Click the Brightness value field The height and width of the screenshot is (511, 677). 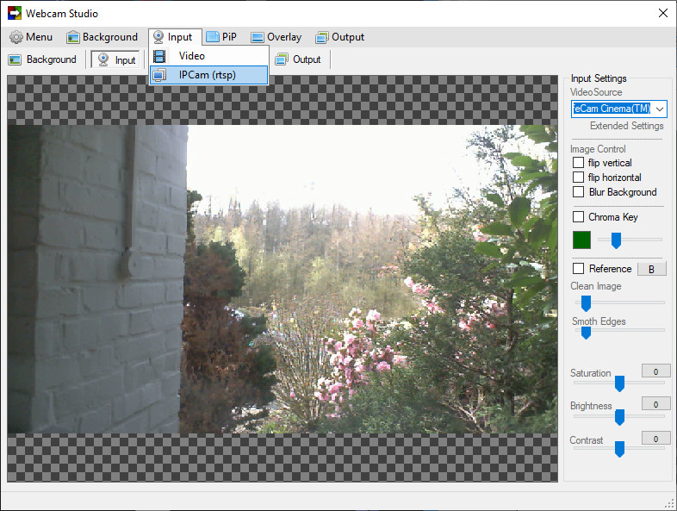(x=655, y=404)
